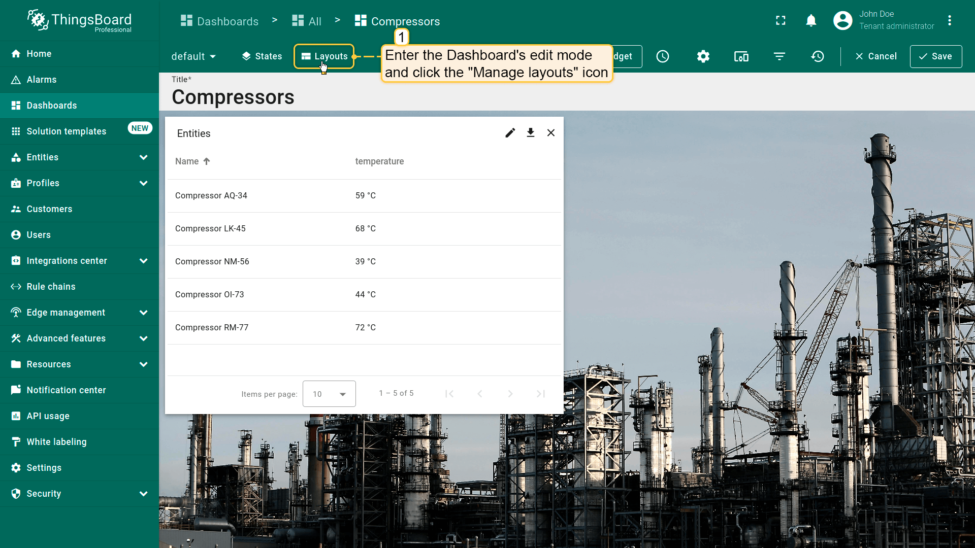The image size is (975, 548).
Task: Export Entities widget via download icon
Action: click(x=531, y=133)
